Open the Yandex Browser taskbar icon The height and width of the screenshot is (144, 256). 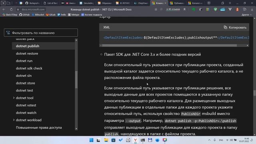click(135, 140)
